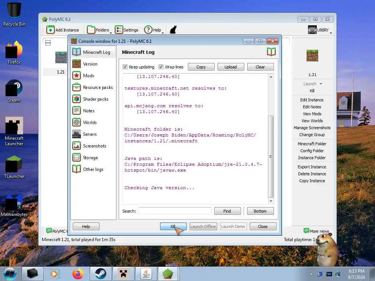Click Firefox icon in the taskbar
The width and height of the screenshot is (375, 281).
78,274
